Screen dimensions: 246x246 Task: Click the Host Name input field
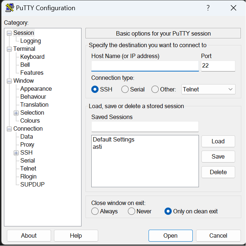click(x=145, y=66)
